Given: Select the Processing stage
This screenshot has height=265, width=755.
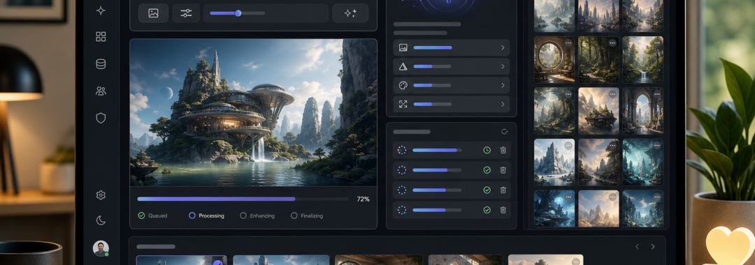Looking at the screenshot, I should click(x=206, y=215).
